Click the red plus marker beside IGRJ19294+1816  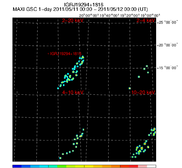(49, 54)
